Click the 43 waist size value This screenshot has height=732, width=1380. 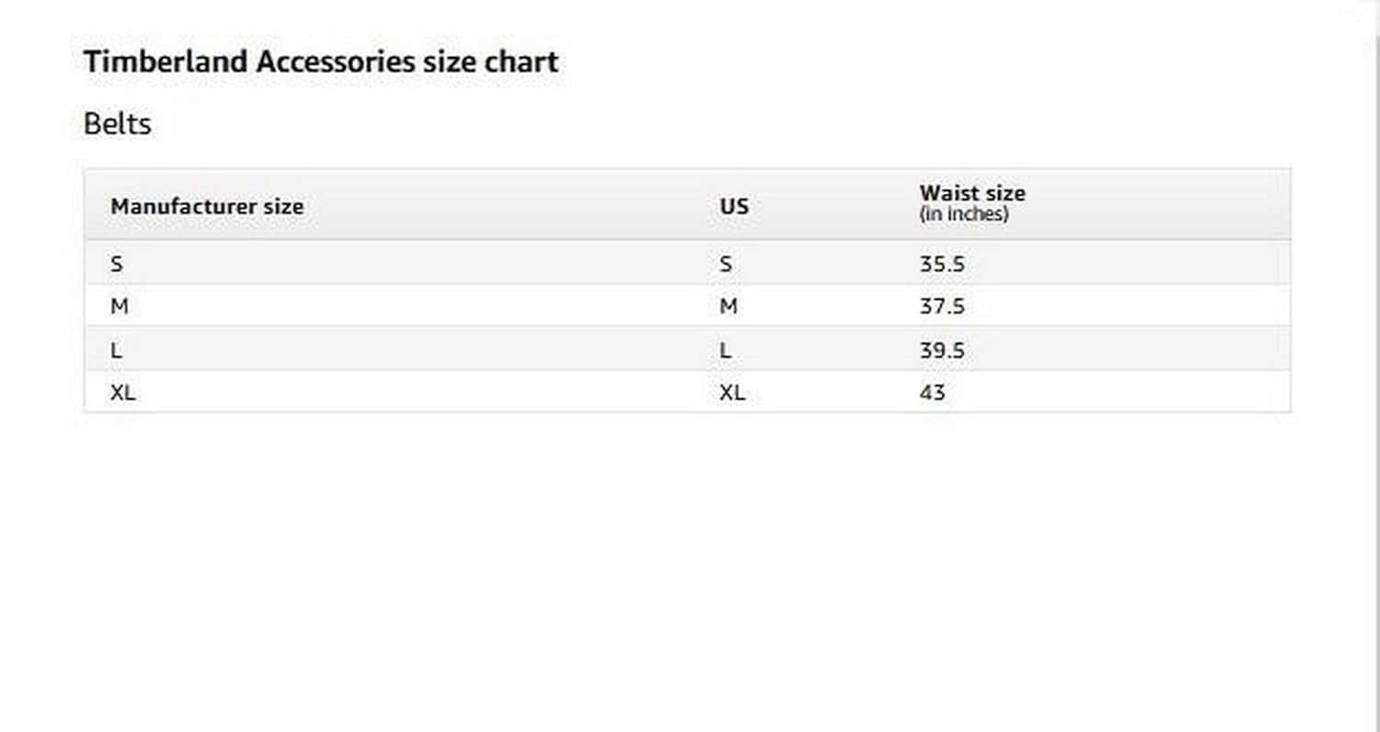[931, 393]
